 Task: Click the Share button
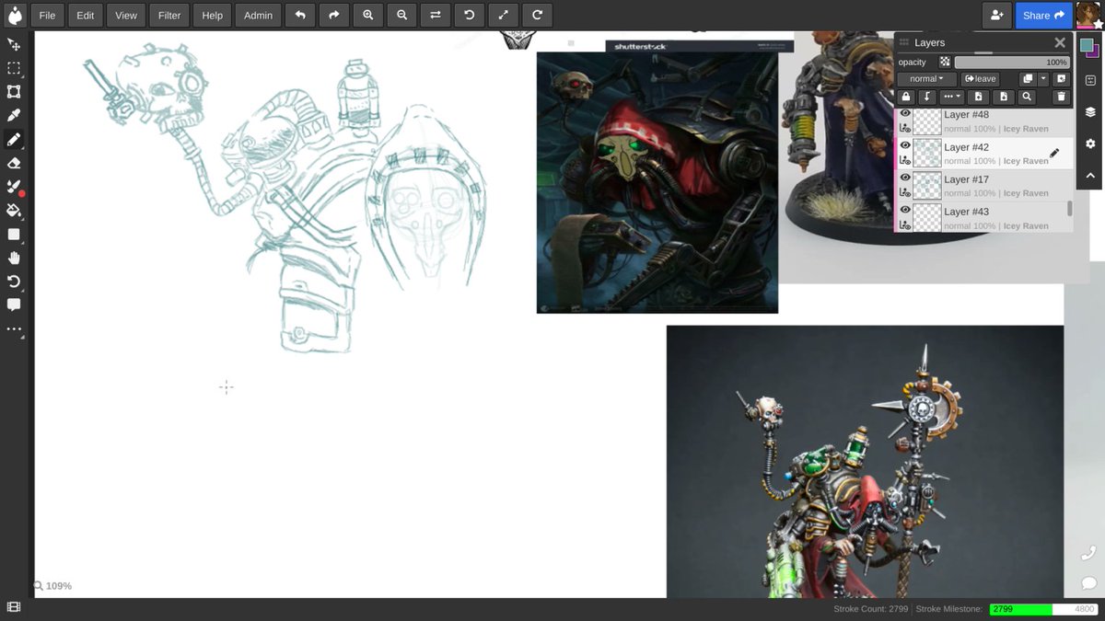pos(1043,15)
